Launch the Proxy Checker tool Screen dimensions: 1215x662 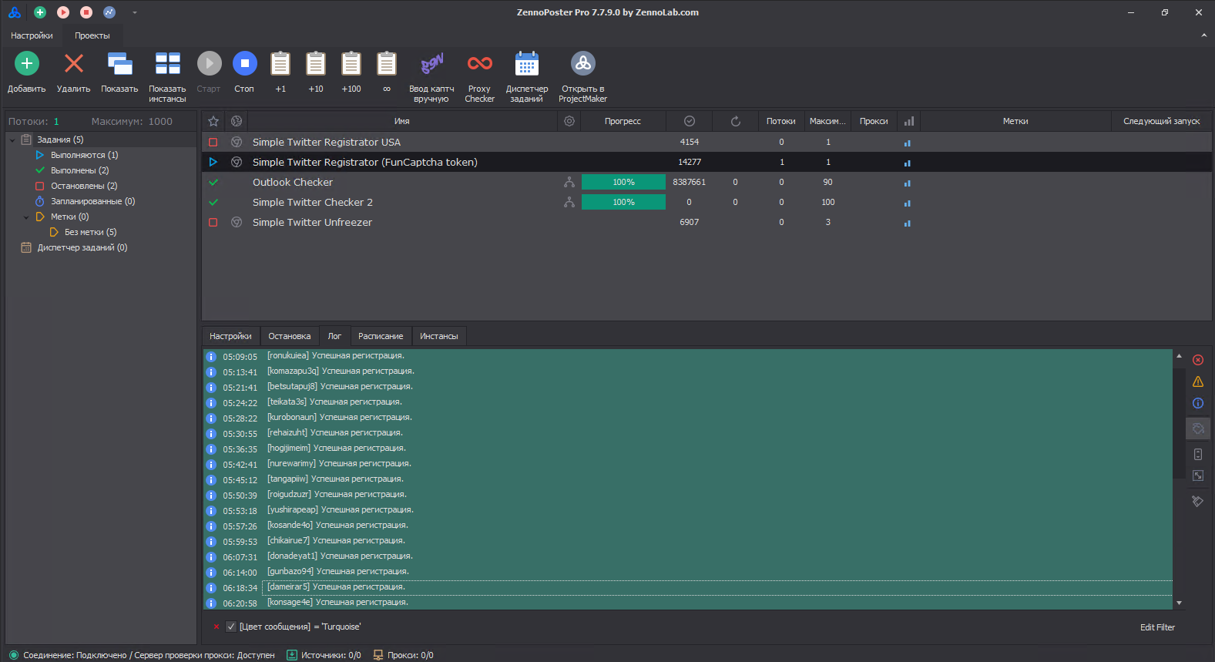[x=479, y=63]
